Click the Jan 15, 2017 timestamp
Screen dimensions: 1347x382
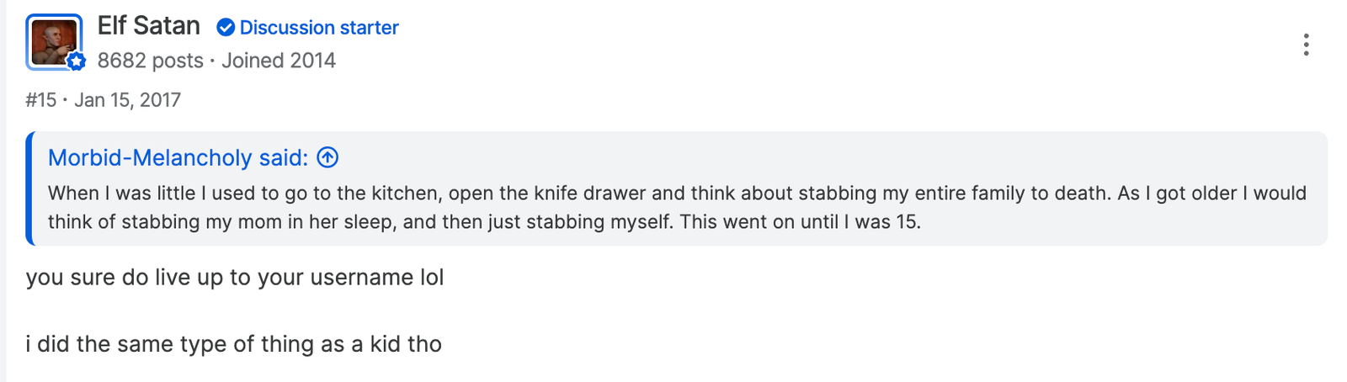click(128, 100)
